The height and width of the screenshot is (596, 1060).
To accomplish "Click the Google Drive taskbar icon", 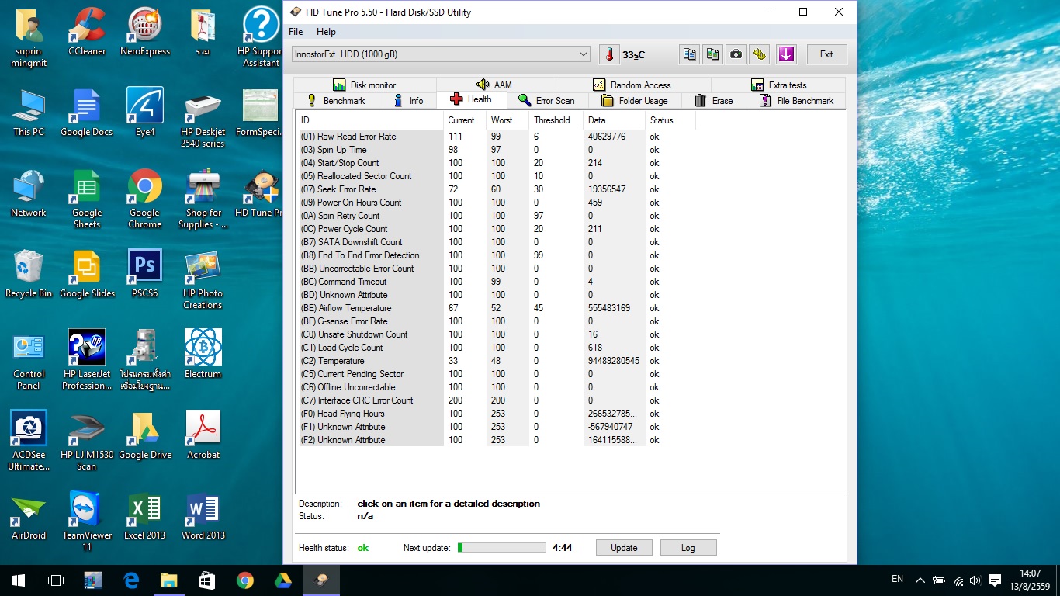I will tap(282, 580).
